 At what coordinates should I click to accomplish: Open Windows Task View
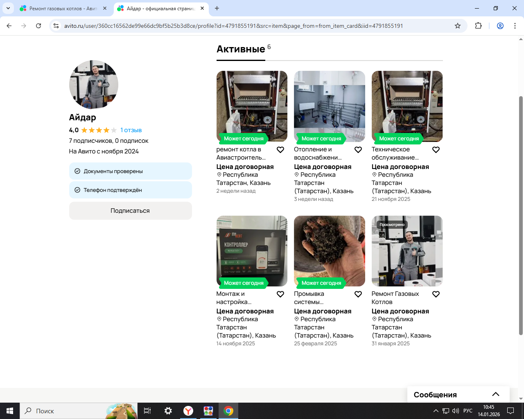147,411
